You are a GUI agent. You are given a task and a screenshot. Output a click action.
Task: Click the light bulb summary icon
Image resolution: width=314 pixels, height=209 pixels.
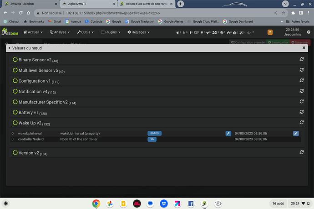pyautogui.click(x=202, y=32)
